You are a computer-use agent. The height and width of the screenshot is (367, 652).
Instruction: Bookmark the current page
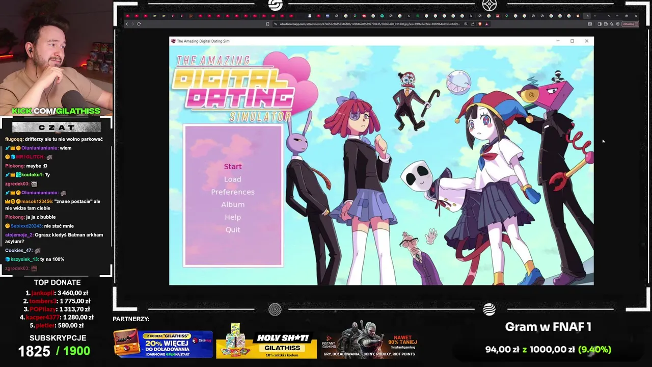click(267, 24)
